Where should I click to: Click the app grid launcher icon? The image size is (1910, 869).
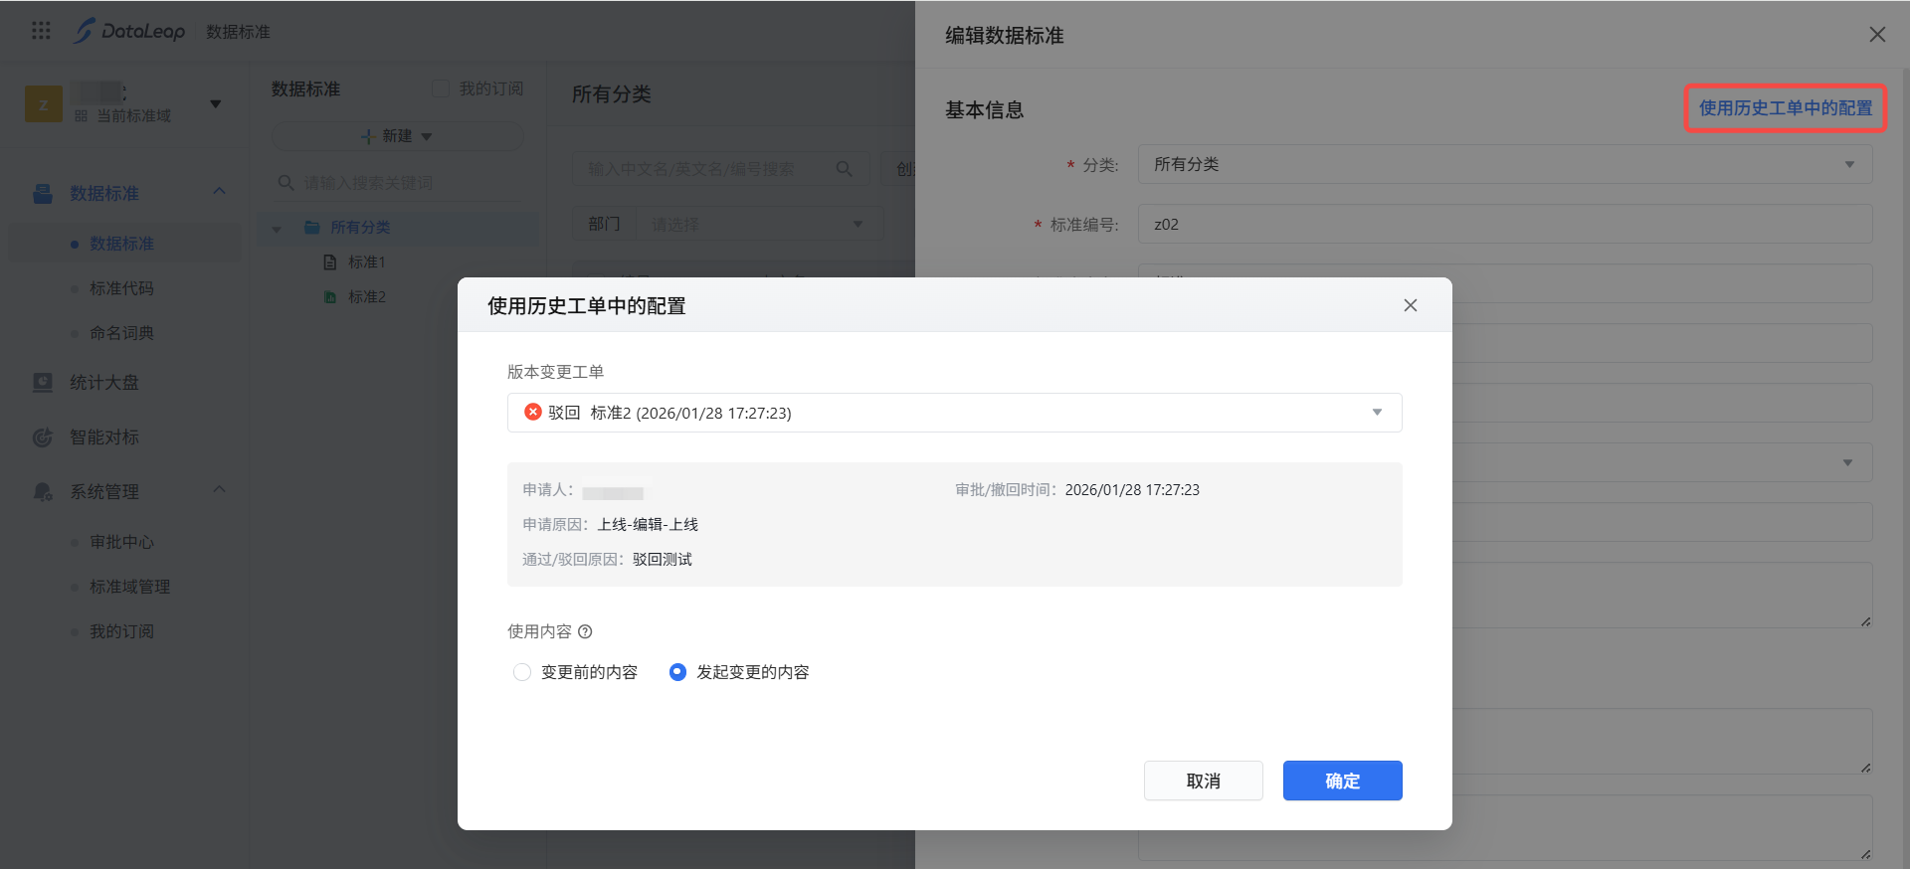tap(41, 31)
